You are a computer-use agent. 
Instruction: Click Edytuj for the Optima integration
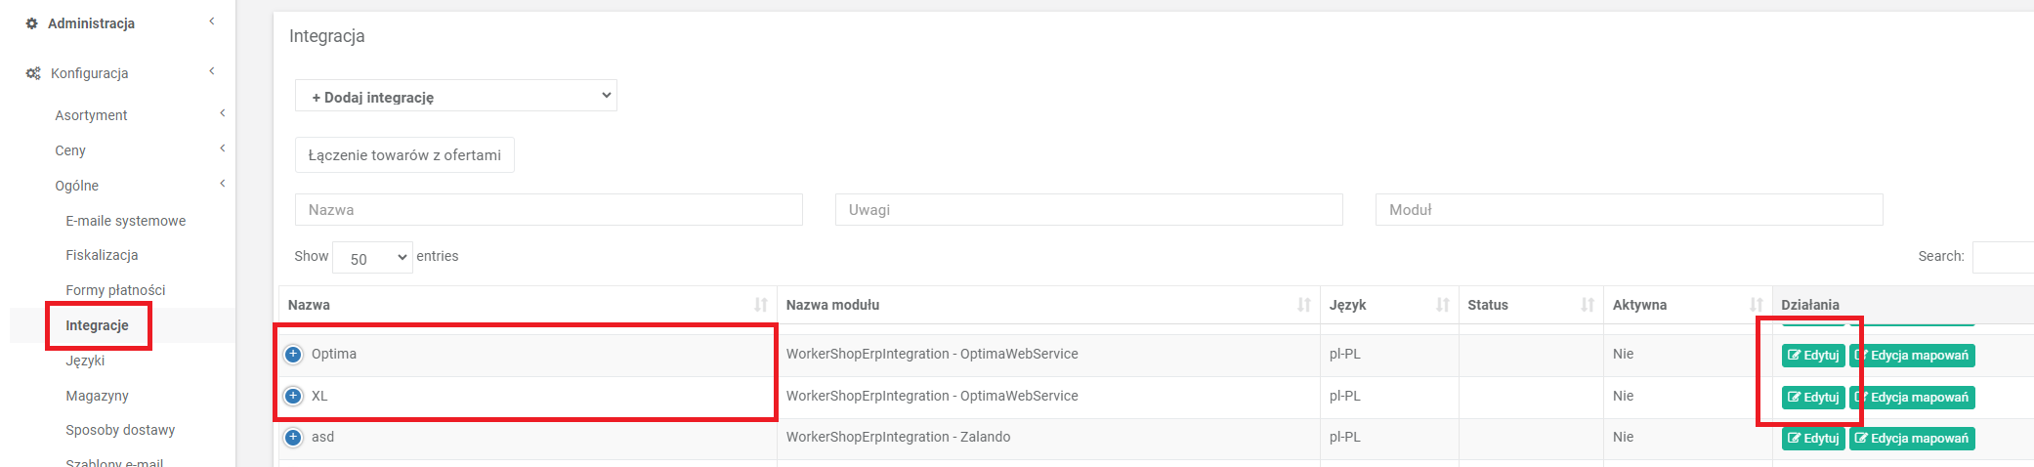[1813, 356]
